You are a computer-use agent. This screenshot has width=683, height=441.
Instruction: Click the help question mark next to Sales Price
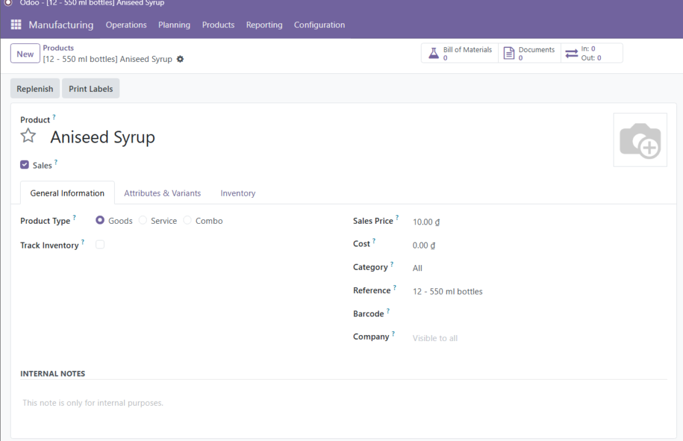(398, 218)
